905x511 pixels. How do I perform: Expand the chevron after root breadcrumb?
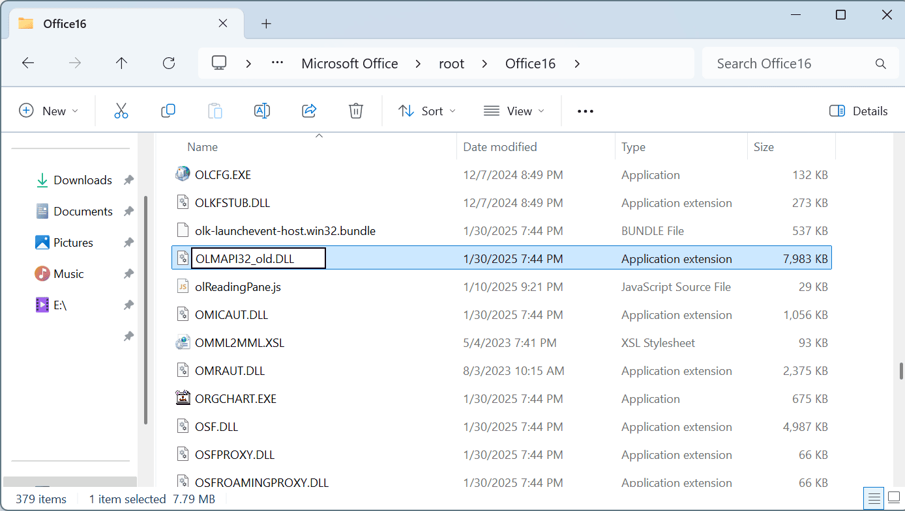[x=484, y=64]
